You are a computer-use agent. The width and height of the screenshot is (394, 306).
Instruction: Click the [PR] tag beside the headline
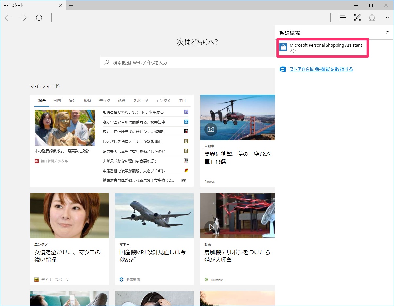click(184, 180)
